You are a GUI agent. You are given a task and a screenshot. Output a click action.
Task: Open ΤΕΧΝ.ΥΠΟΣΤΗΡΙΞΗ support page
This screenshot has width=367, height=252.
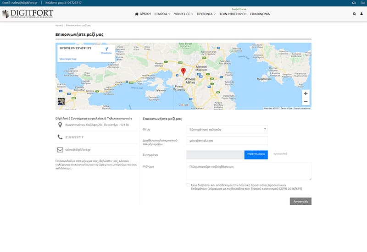233,14
